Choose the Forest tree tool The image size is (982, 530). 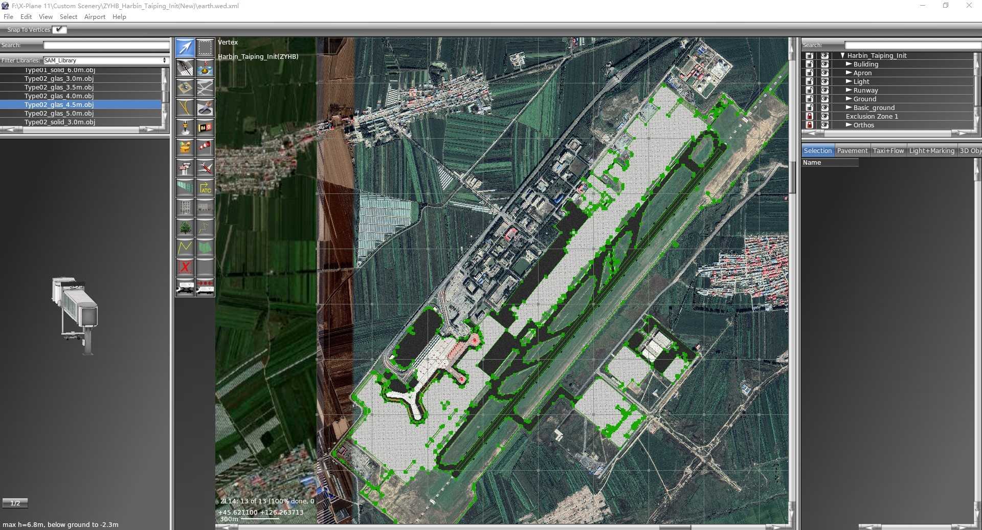185,227
